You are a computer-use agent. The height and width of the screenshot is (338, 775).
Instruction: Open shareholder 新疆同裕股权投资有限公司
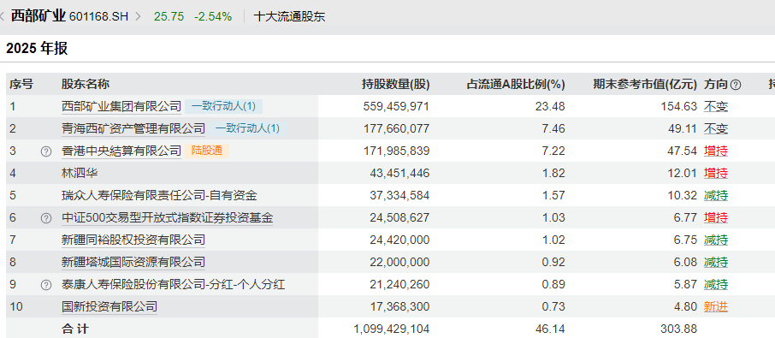(133, 240)
